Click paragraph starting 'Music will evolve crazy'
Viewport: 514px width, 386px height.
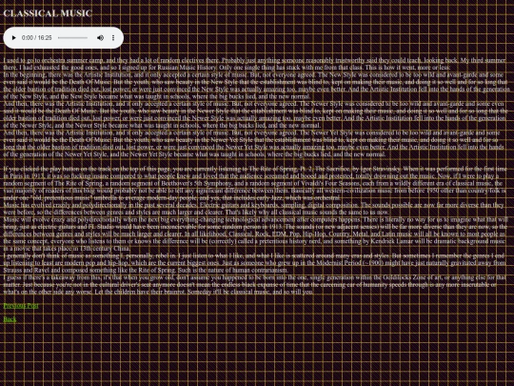255,234
